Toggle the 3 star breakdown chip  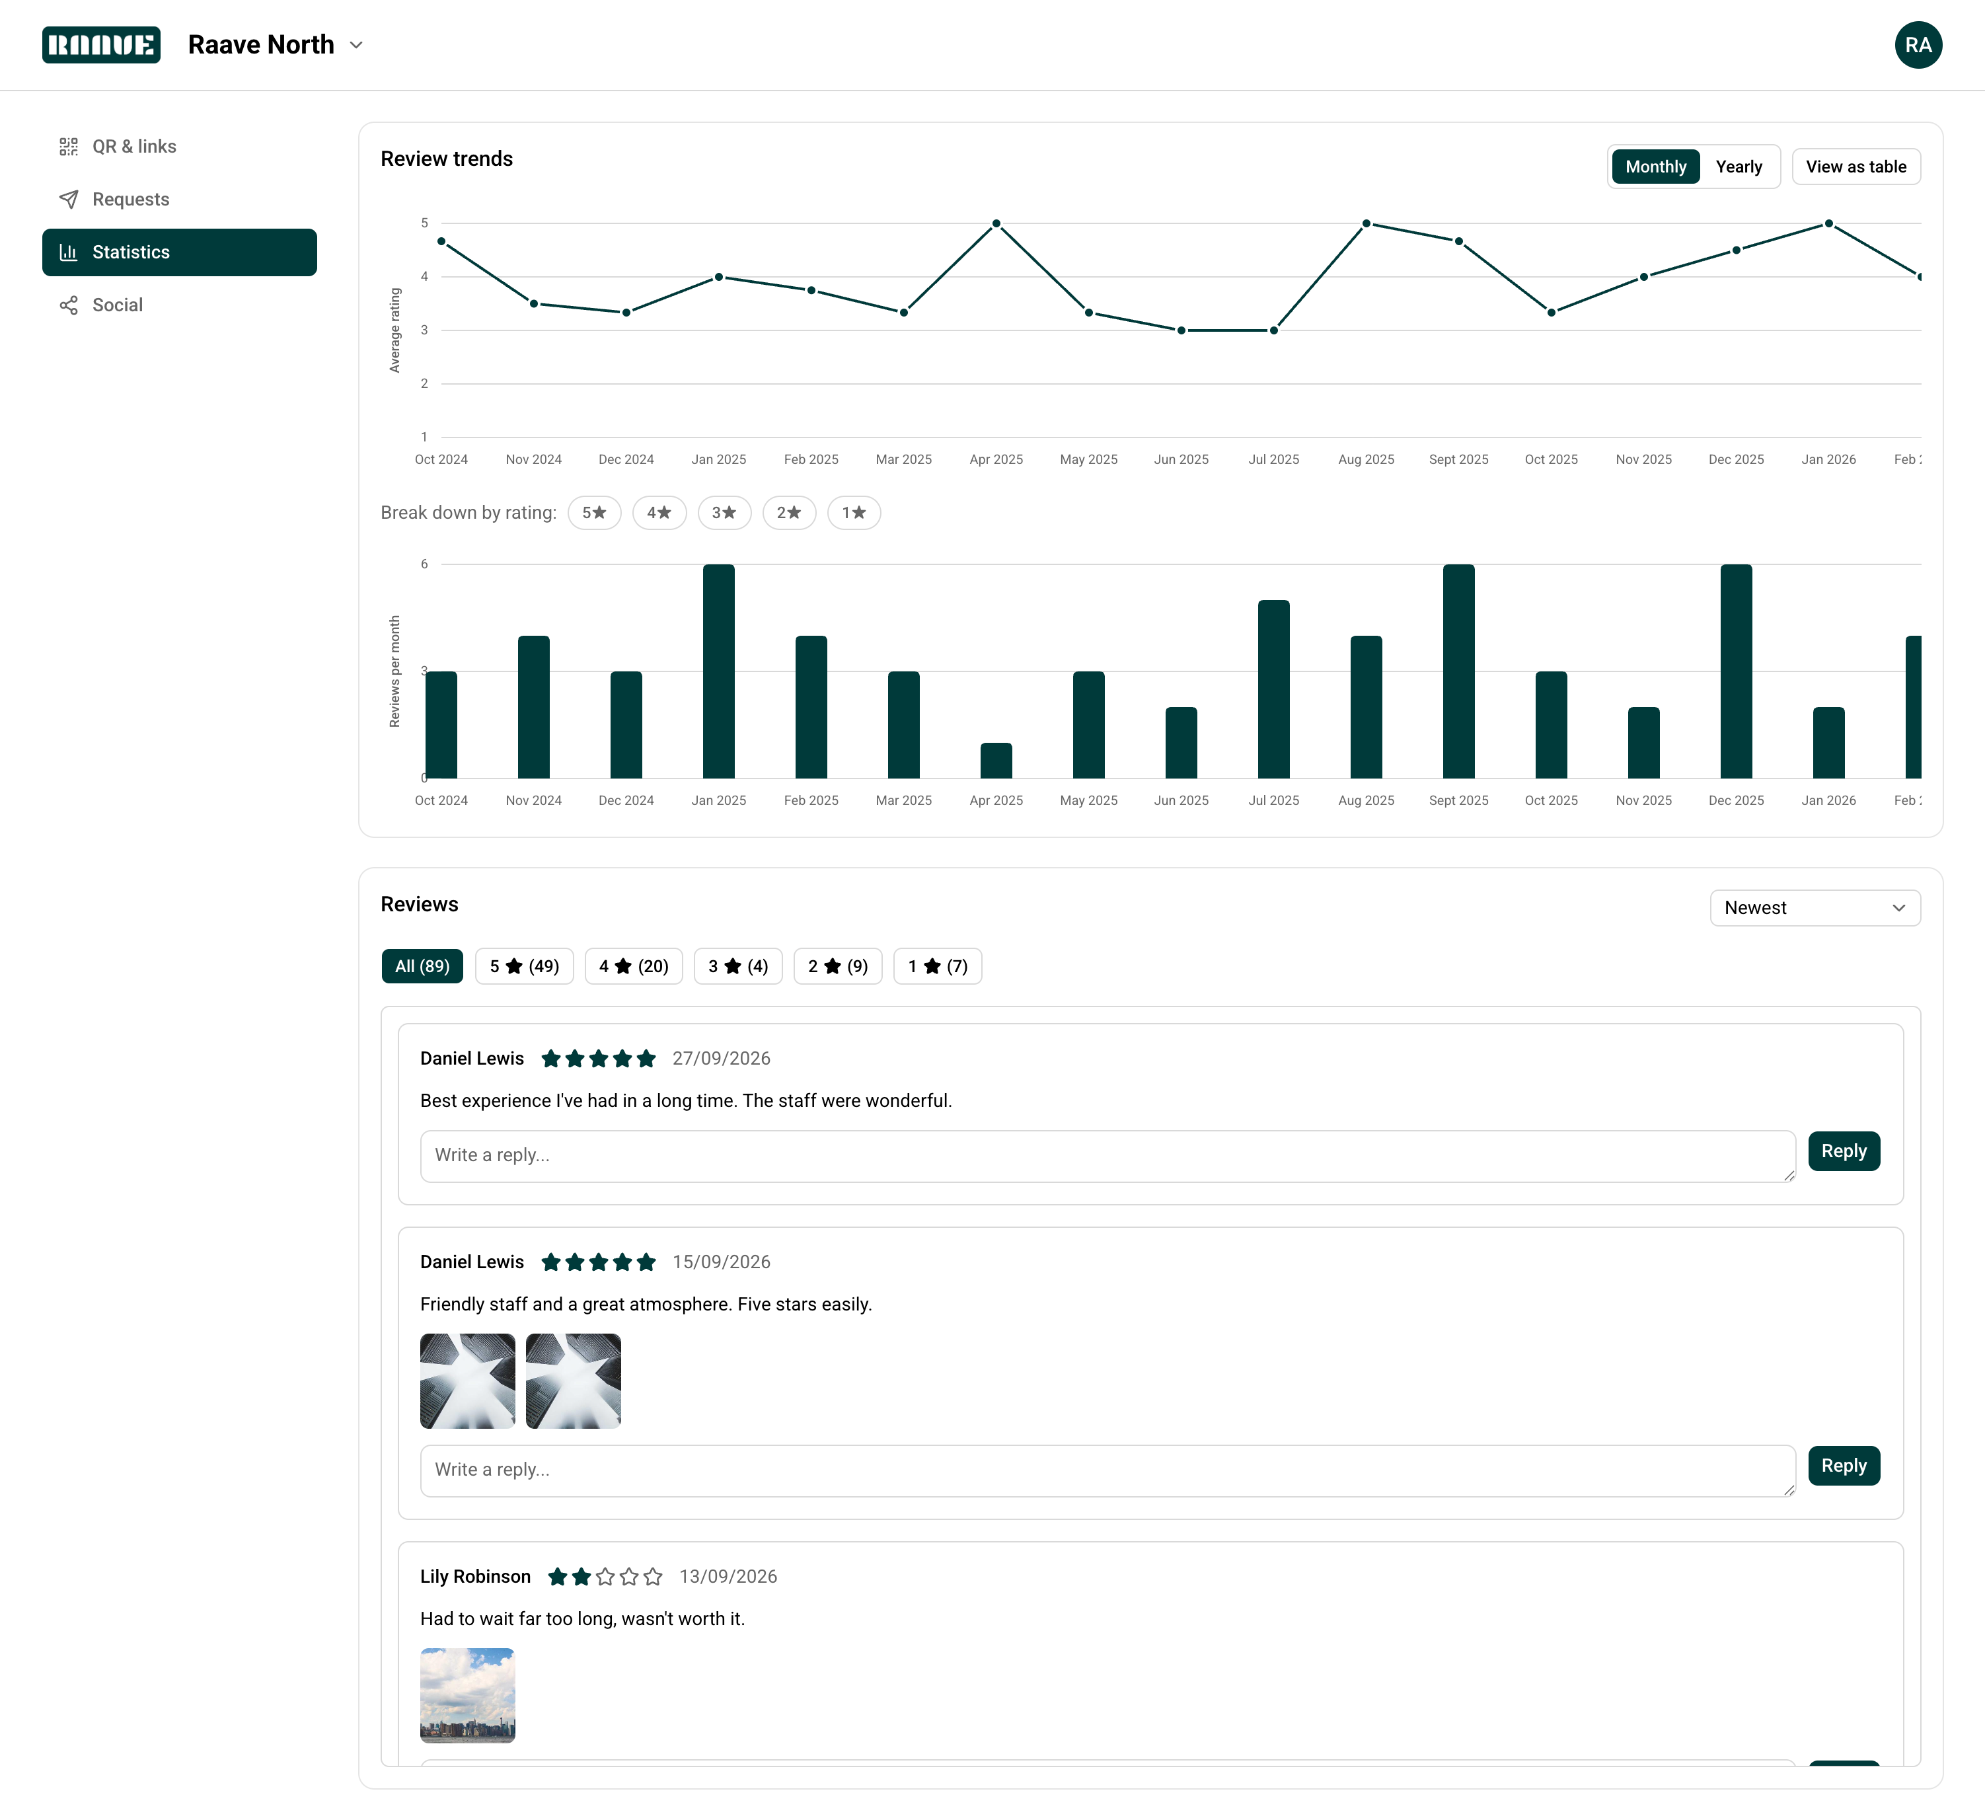[724, 512]
